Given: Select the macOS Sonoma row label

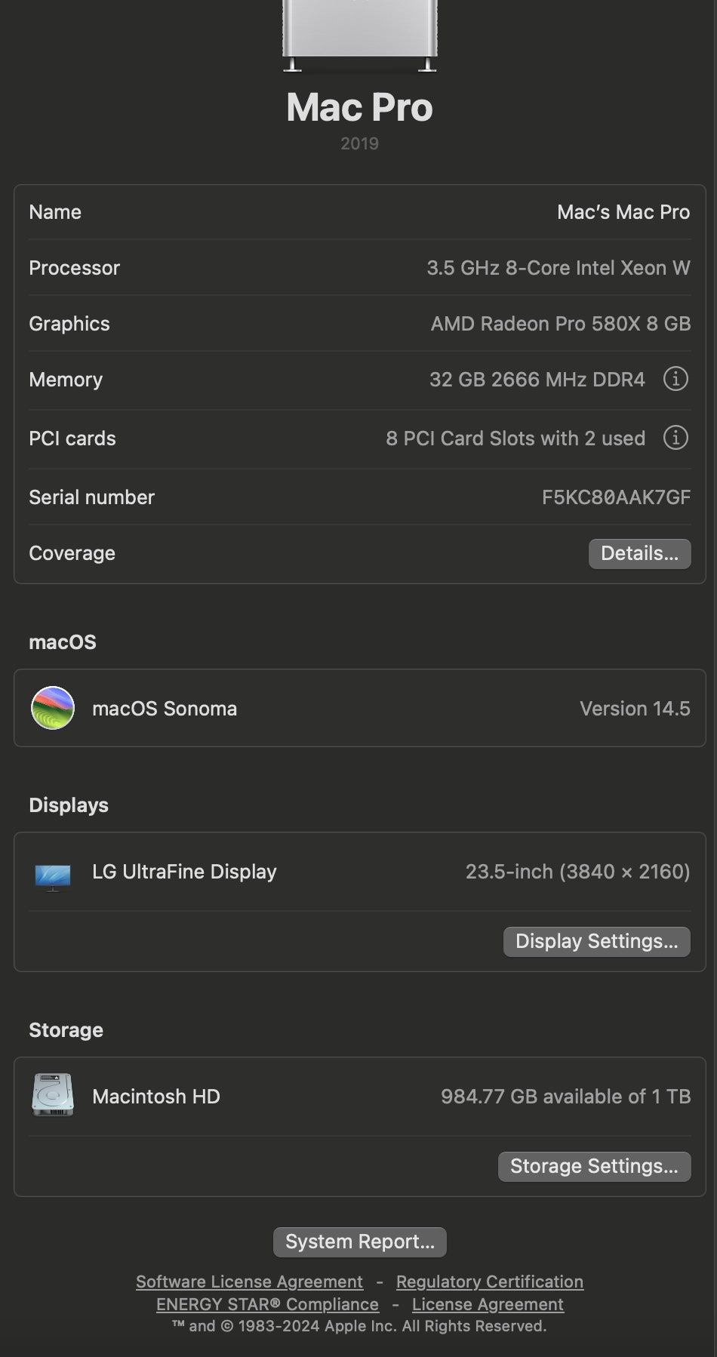Looking at the screenshot, I should pos(165,709).
